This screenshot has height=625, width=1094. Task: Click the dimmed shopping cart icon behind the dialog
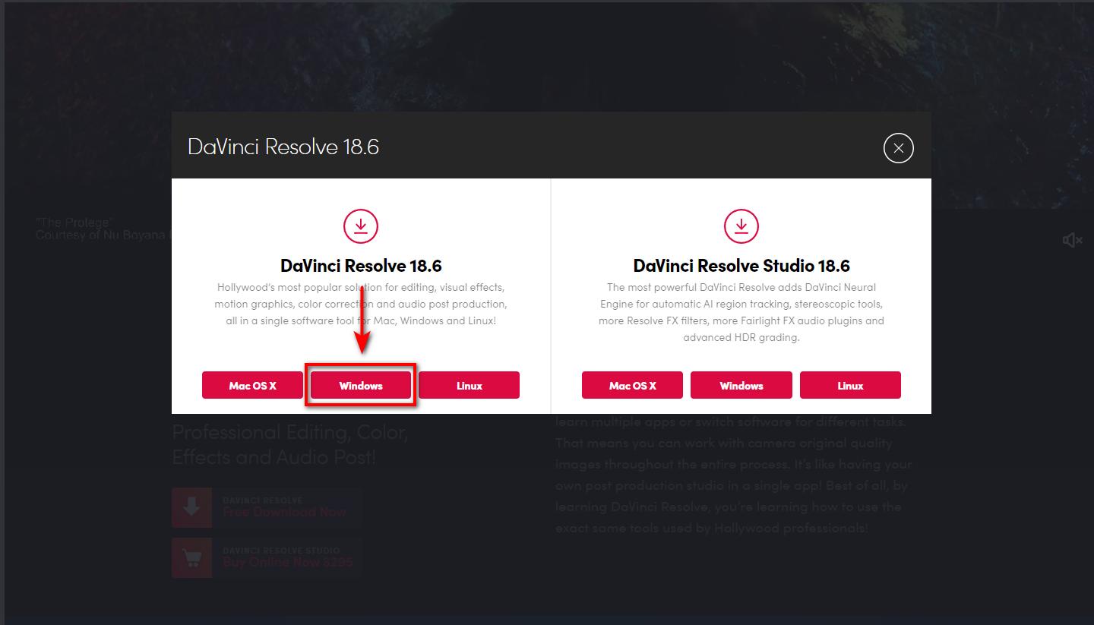tap(191, 558)
